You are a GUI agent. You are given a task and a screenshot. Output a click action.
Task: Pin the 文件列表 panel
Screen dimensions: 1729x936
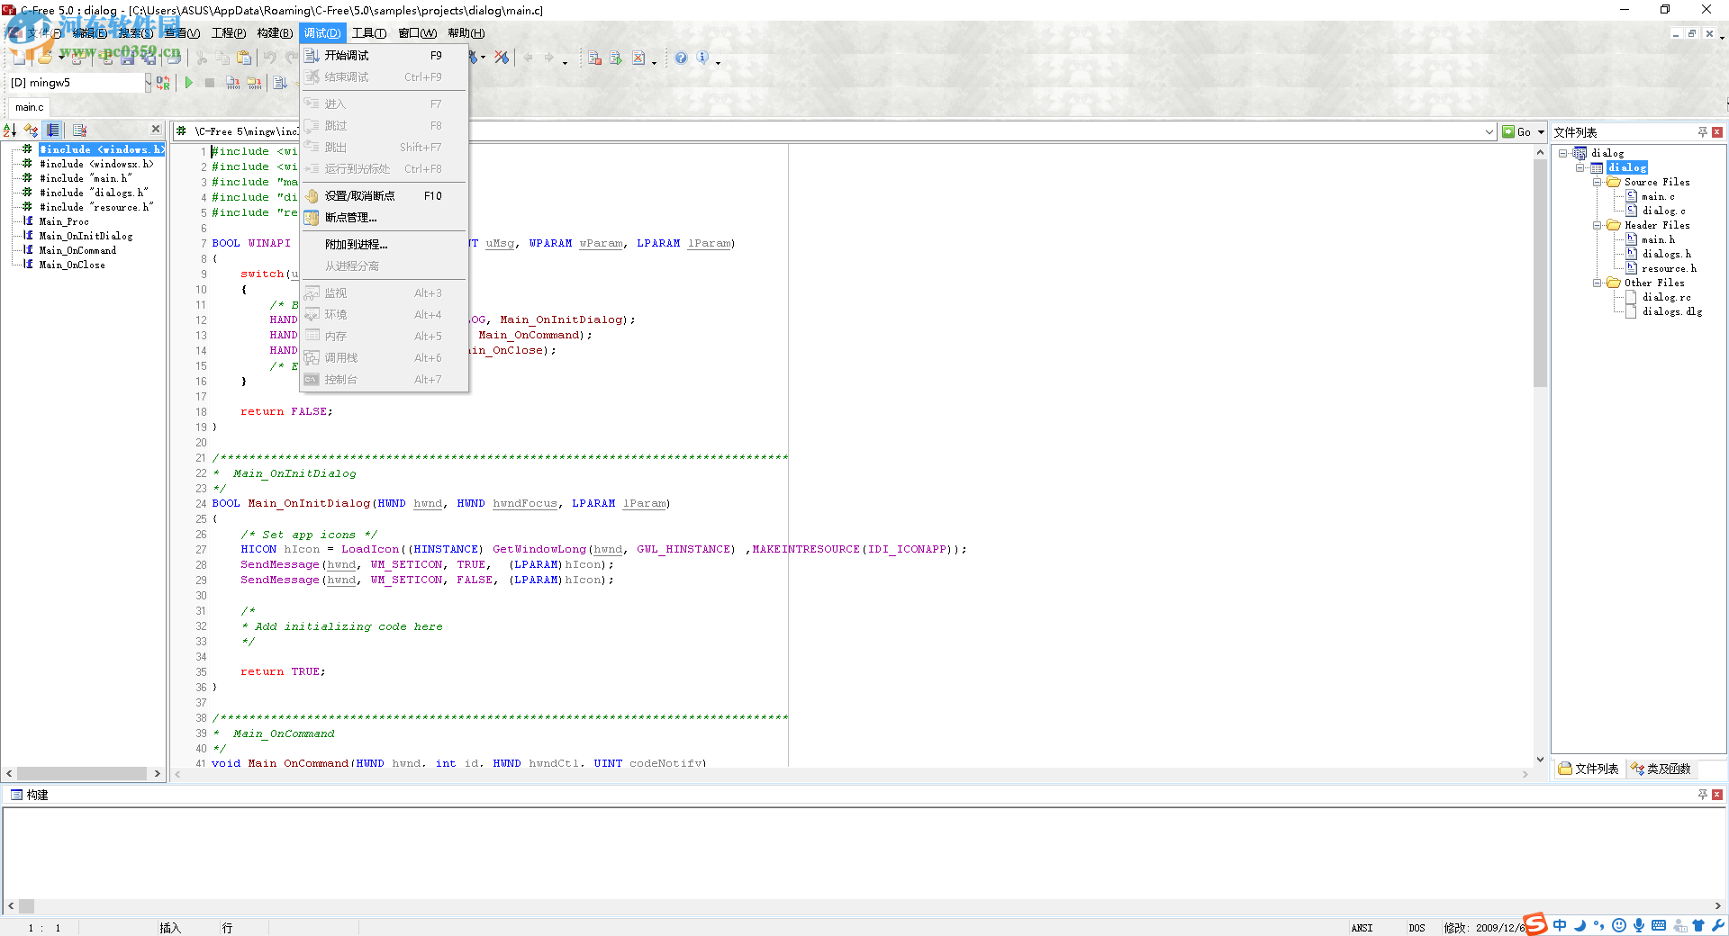tap(1702, 132)
